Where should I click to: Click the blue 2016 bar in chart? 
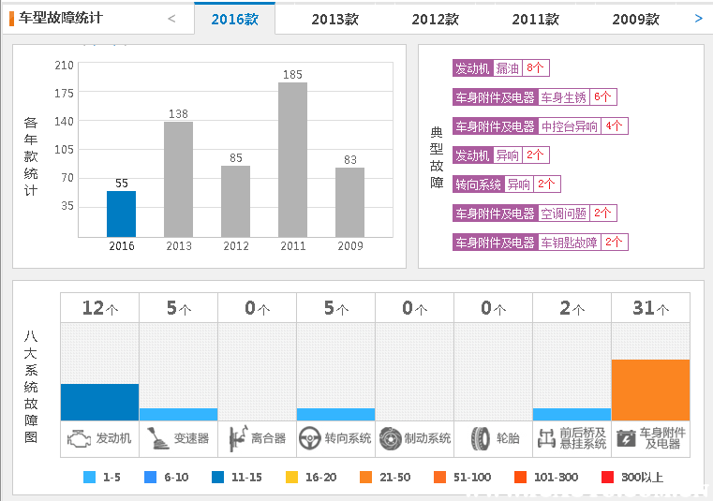coord(122,214)
